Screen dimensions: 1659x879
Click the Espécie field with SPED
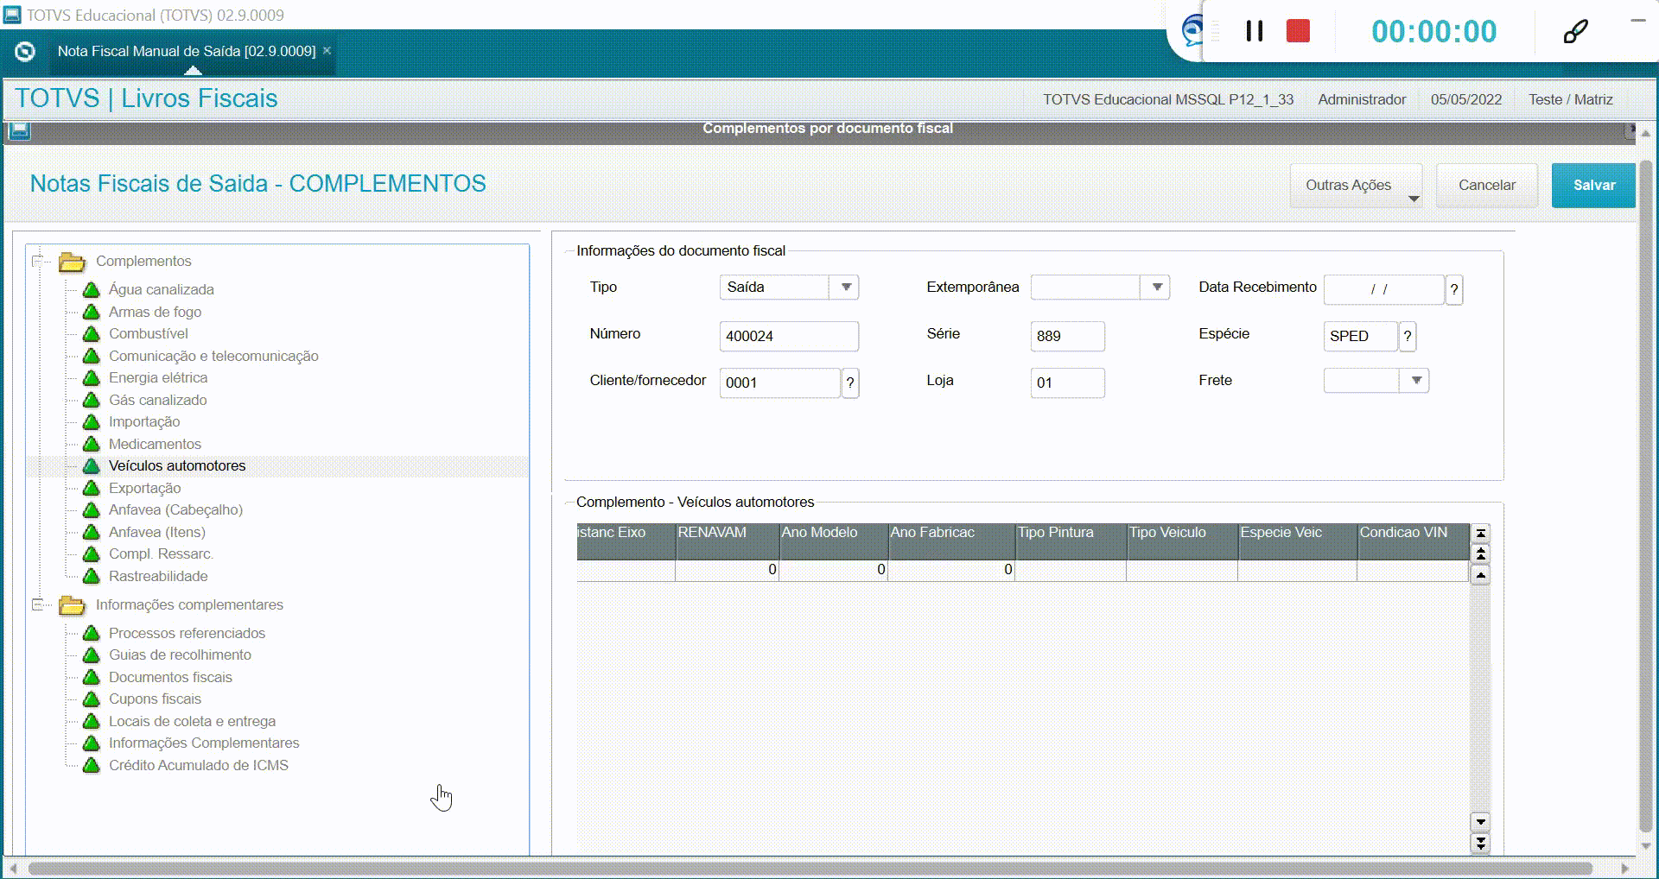[x=1360, y=336]
